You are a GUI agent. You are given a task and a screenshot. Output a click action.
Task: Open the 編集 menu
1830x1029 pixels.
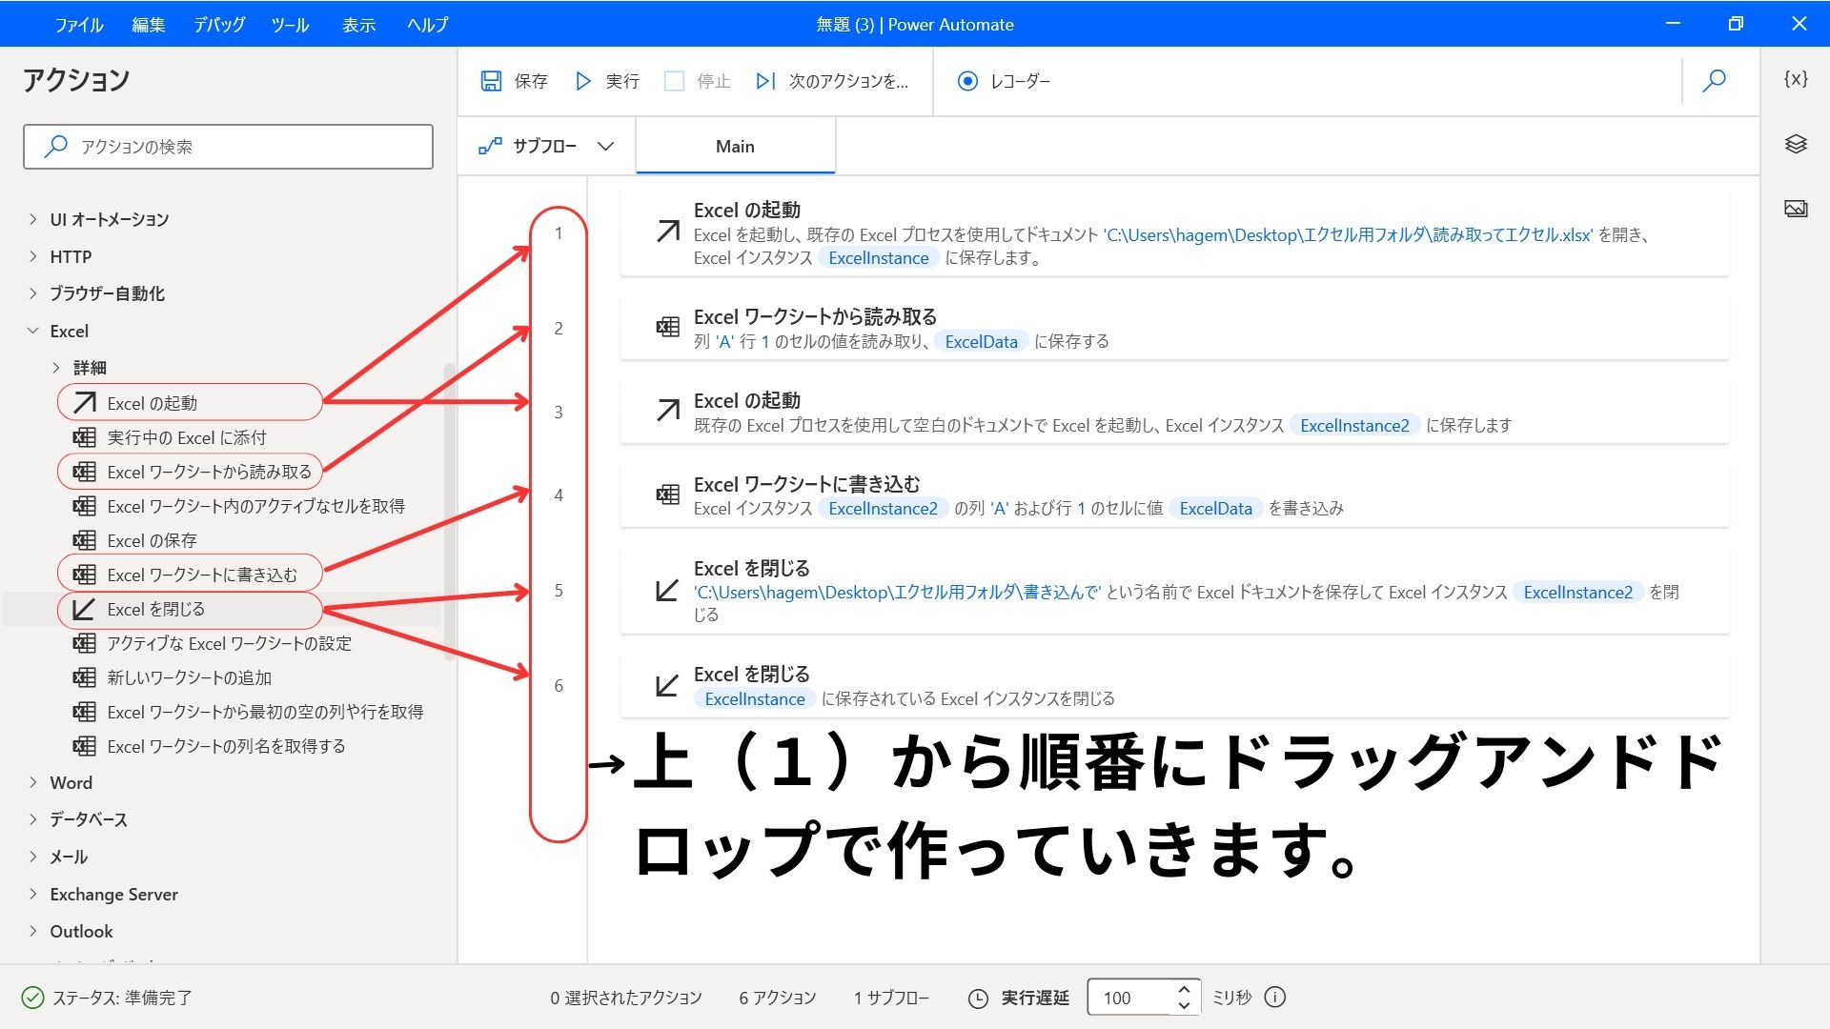pyautogui.click(x=148, y=25)
